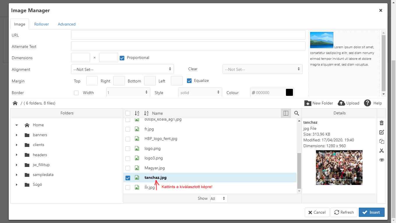Toggle the Equalize margin checkbox
The height and width of the screenshot is (223, 396).
tap(189, 81)
